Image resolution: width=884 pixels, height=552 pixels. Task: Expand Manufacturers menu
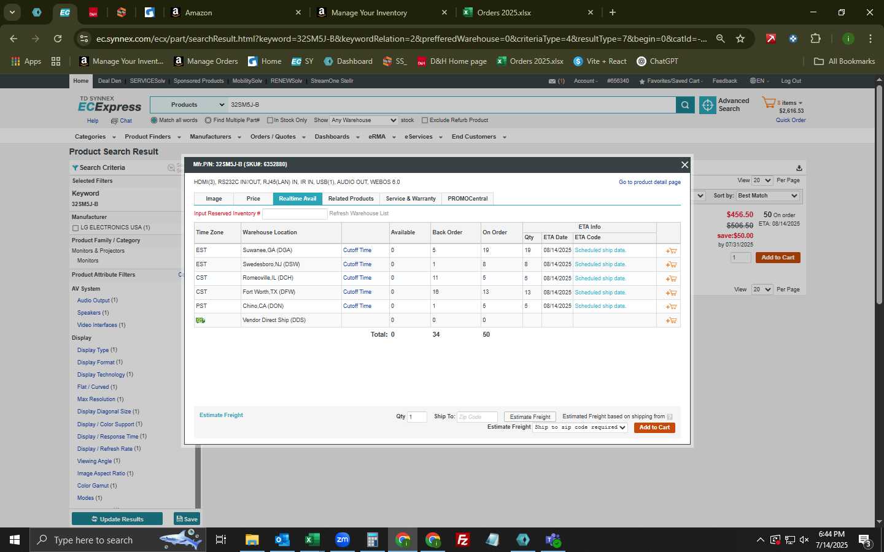tap(215, 137)
